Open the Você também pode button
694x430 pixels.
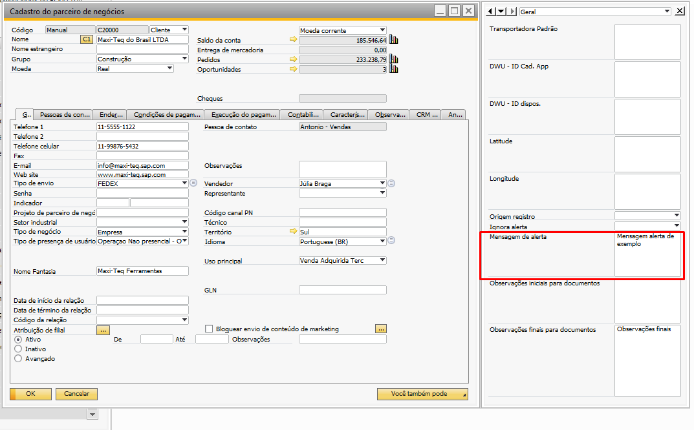coord(422,394)
